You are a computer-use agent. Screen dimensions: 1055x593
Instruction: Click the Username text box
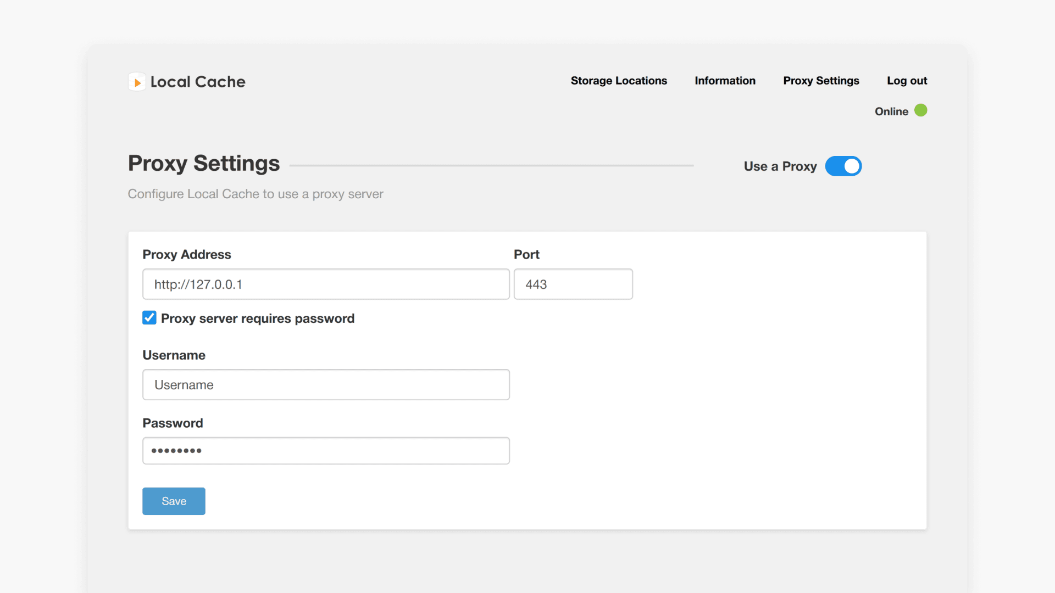point(326,384)
